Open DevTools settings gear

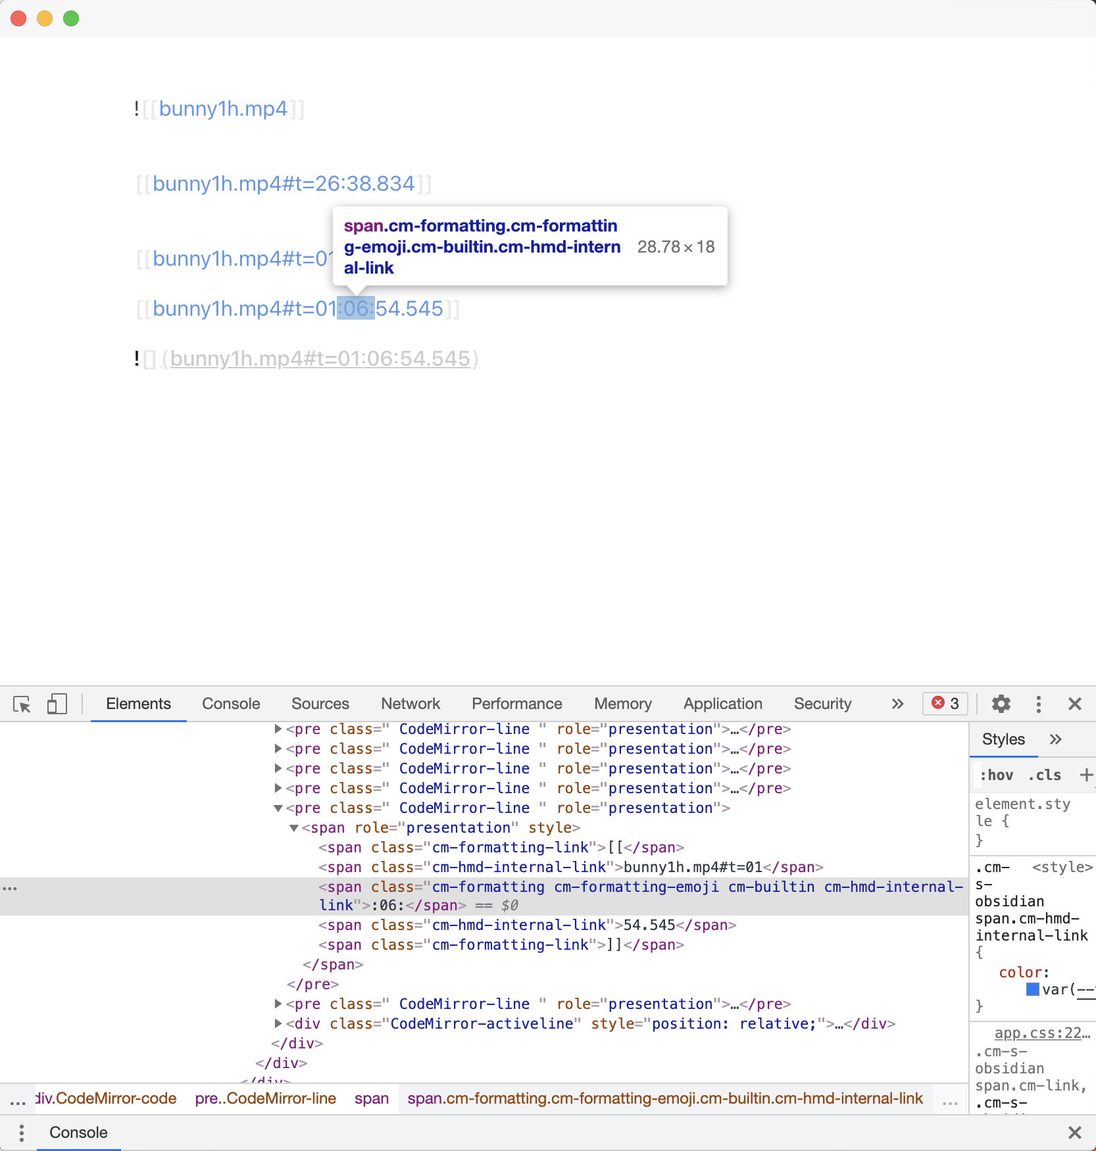(x=1001, y=704)
